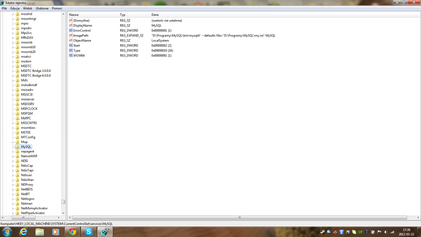Expand the NetBT tree node
The image size is (421, 237).
[x=13, y=194]
